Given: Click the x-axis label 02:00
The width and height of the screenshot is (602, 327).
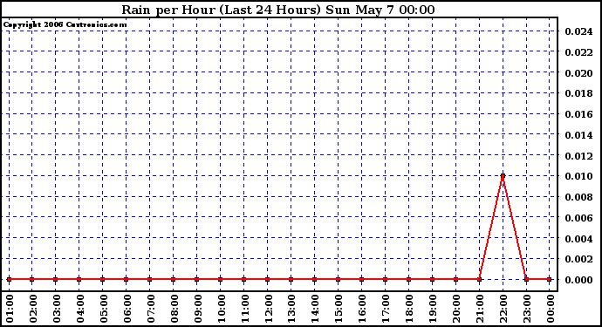Looking at the screenshot, I should 33,309.
